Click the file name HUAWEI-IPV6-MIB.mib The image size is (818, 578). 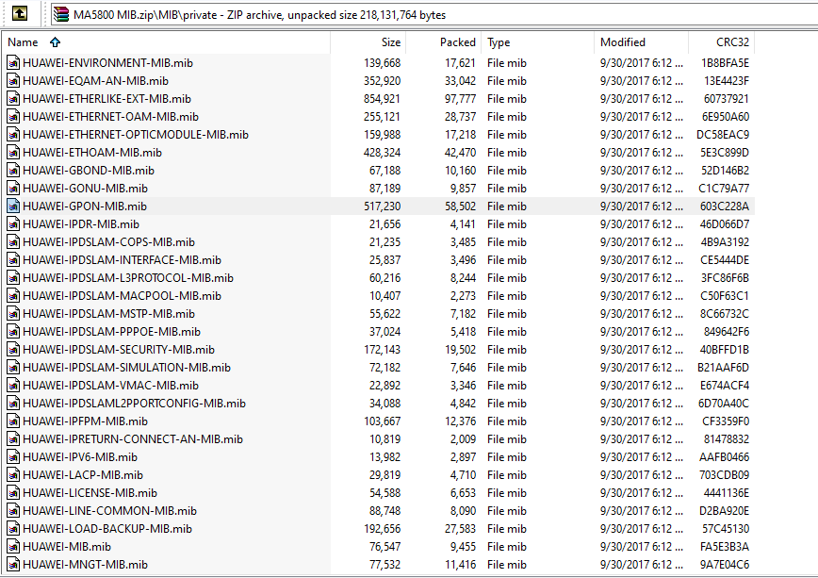(x=80, y=457)
